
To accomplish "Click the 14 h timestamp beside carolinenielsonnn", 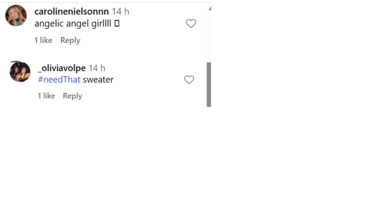I will [x=121, y=12].
